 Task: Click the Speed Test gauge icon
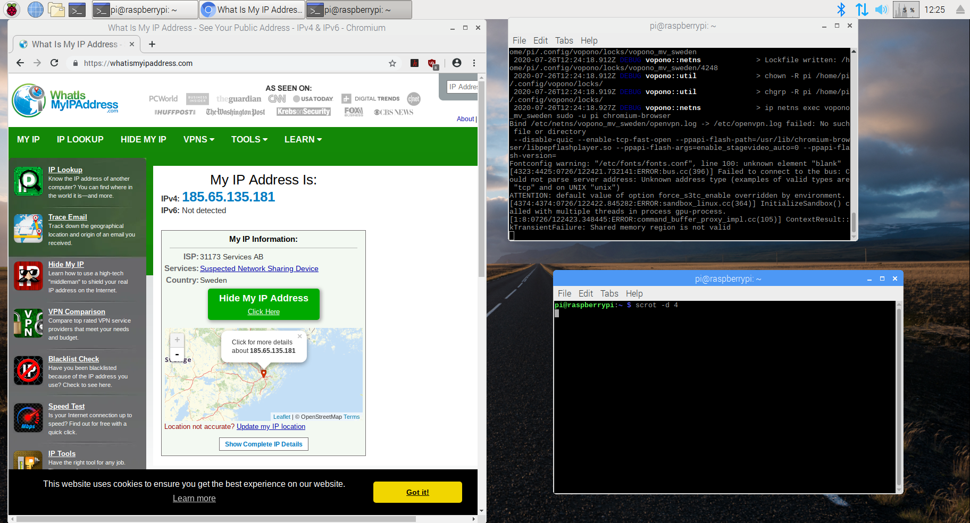click(28, 418)
